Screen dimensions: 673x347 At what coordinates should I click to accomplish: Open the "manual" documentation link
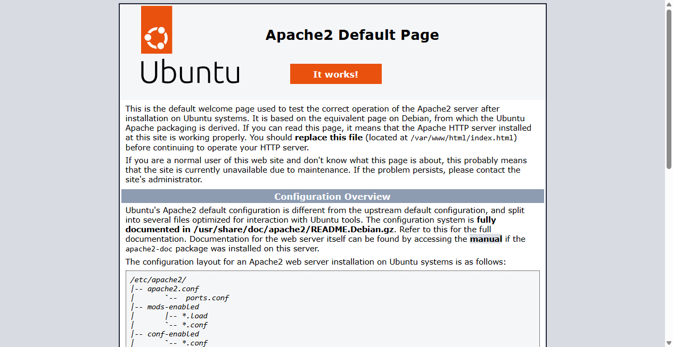(486, 239)
